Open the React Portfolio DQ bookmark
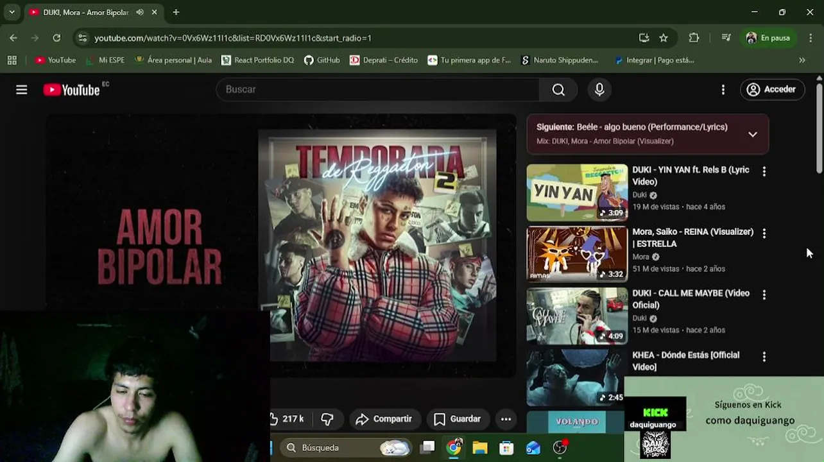The width and height of the screenshot is (824, 462). click(x=257, y=60)
